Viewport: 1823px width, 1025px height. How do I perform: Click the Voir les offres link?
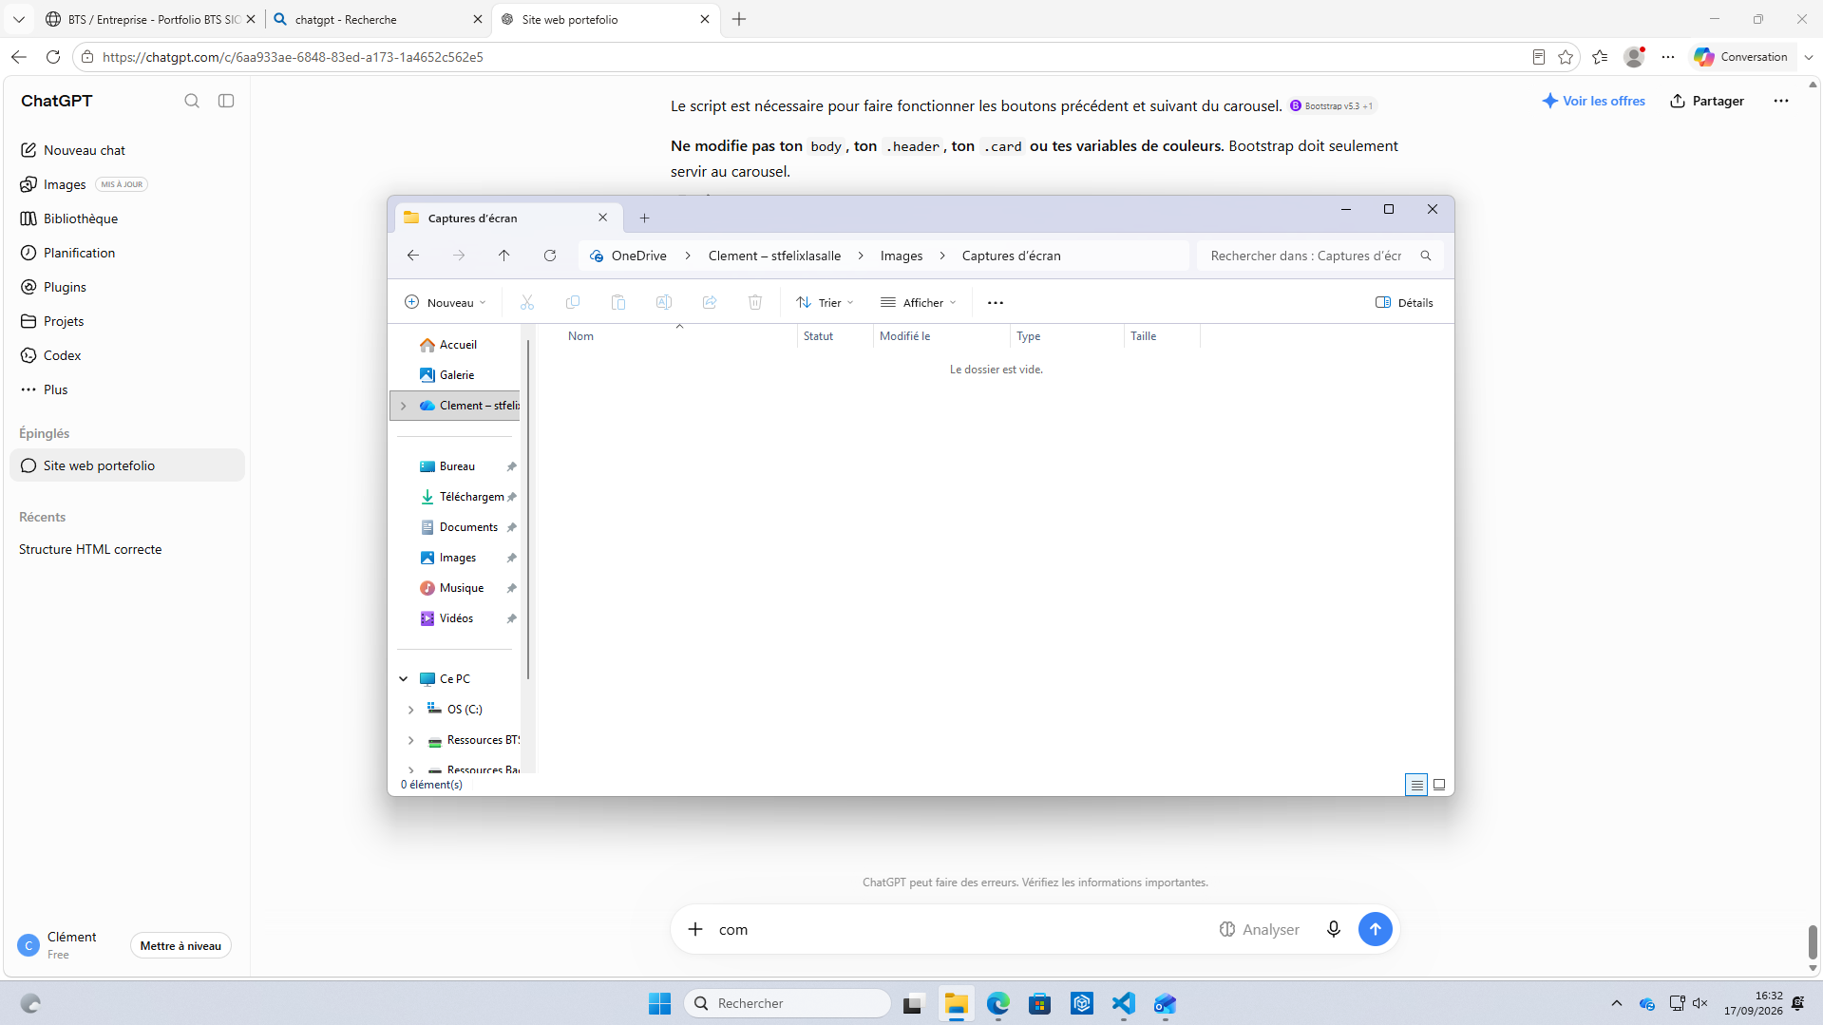[1594, 101]
